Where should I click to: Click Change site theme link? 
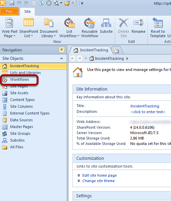pyautogui.click(x=98, y=181)
